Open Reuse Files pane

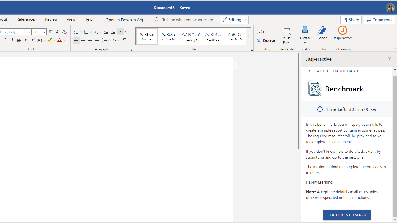286,35
